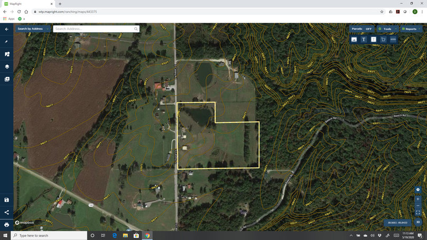Toggle the 3D map view
Viewport: 427px width, 240px height.
pyautogui.click(x=418, y=222)
